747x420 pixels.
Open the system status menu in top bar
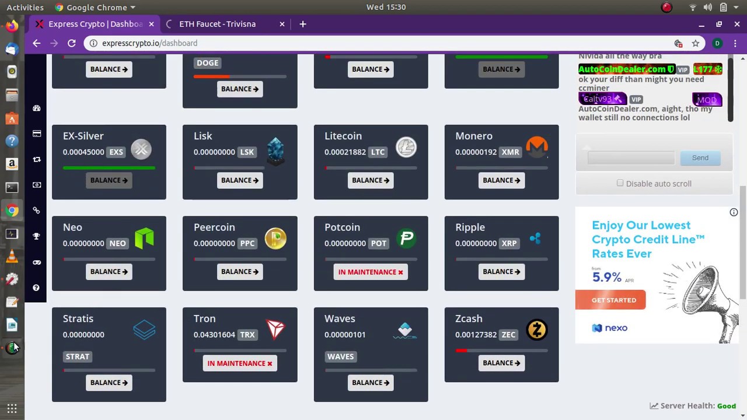[715, 7]
